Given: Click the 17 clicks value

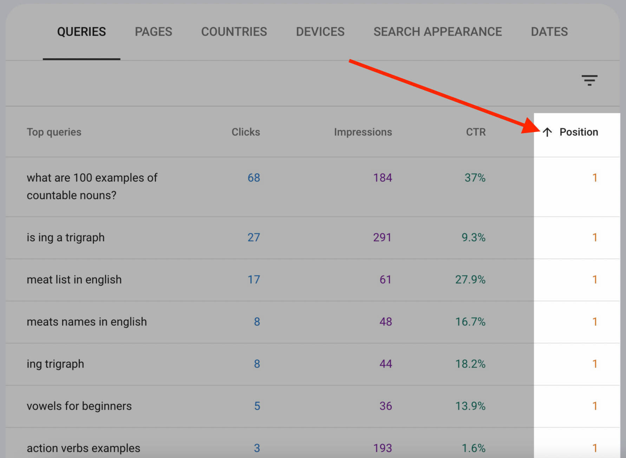Looking at the screenshot, I should click(x=254, y=280).
